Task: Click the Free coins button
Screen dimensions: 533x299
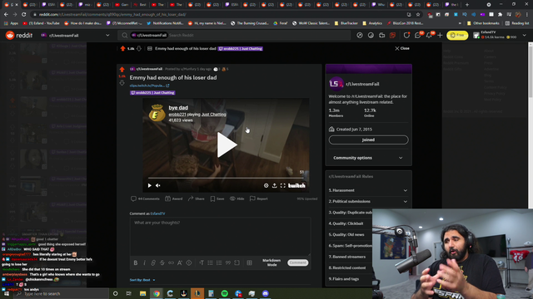Action: point(457,35)
